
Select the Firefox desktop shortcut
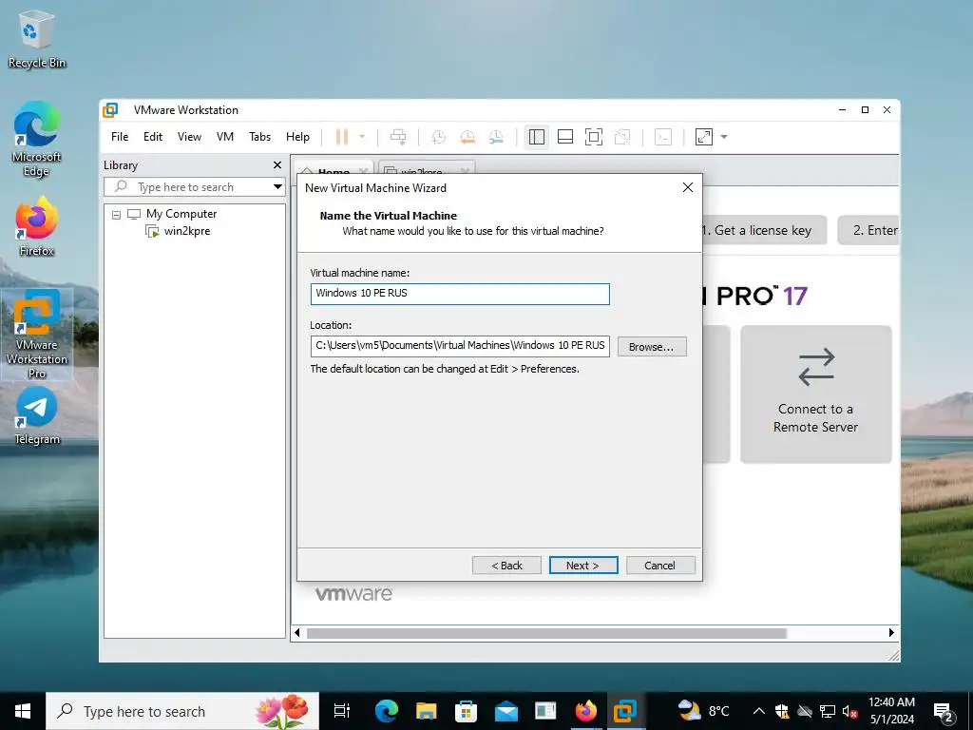pyautogui.click(x=37, y=226)
